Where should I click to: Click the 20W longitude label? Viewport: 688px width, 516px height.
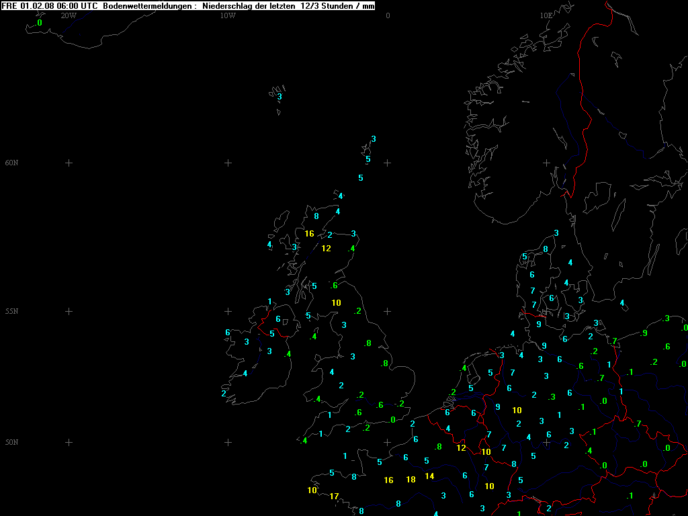click(x=69, y=15)
